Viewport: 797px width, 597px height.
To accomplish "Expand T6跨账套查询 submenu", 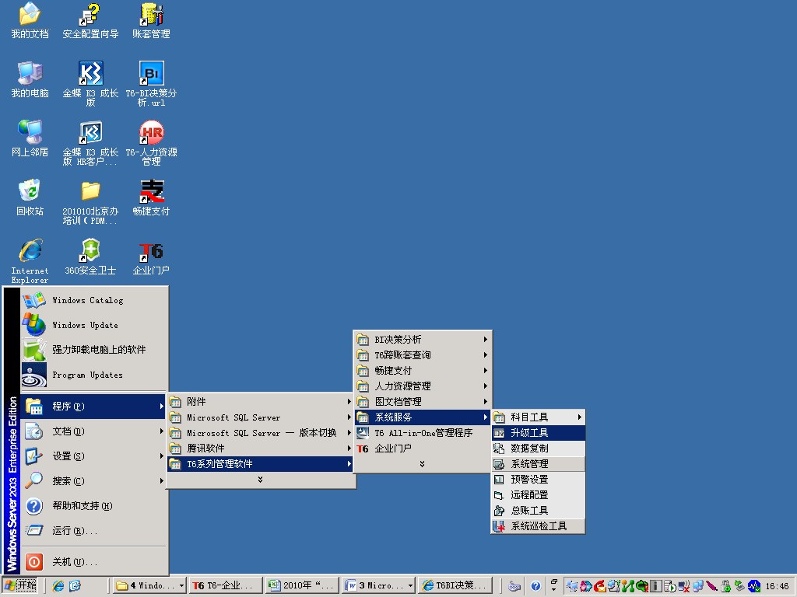I will pos(423,354).
